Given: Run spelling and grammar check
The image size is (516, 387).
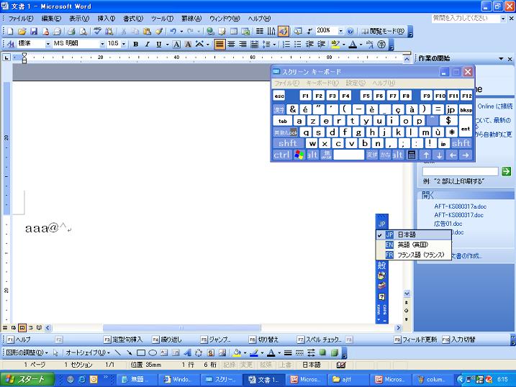Looking at the screenshot, I should [97, 31].
